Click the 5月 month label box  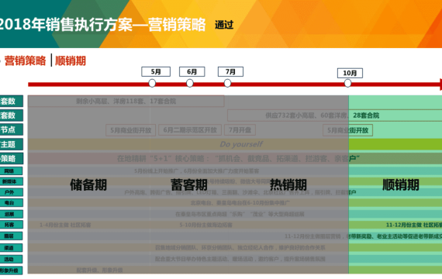[156, 71]
